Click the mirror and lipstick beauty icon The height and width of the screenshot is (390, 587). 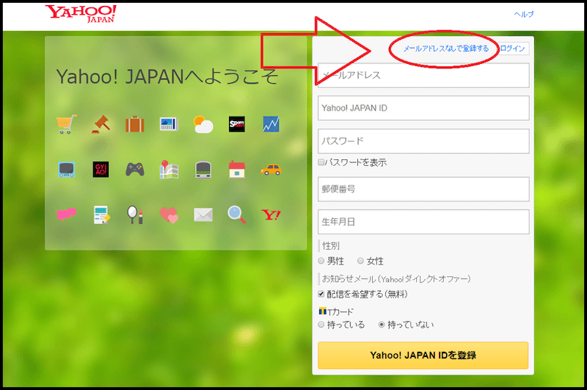[x=135, y=214]
